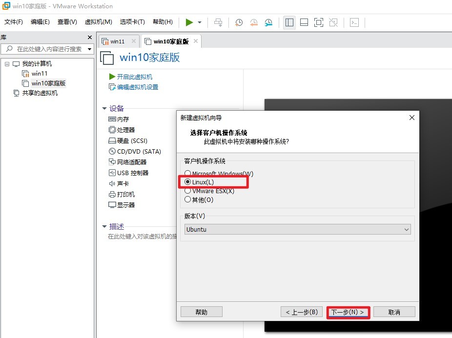Click the speaker icon beside 声卡
This screenshot has height=338, width=452.
[x=112, y=183]
